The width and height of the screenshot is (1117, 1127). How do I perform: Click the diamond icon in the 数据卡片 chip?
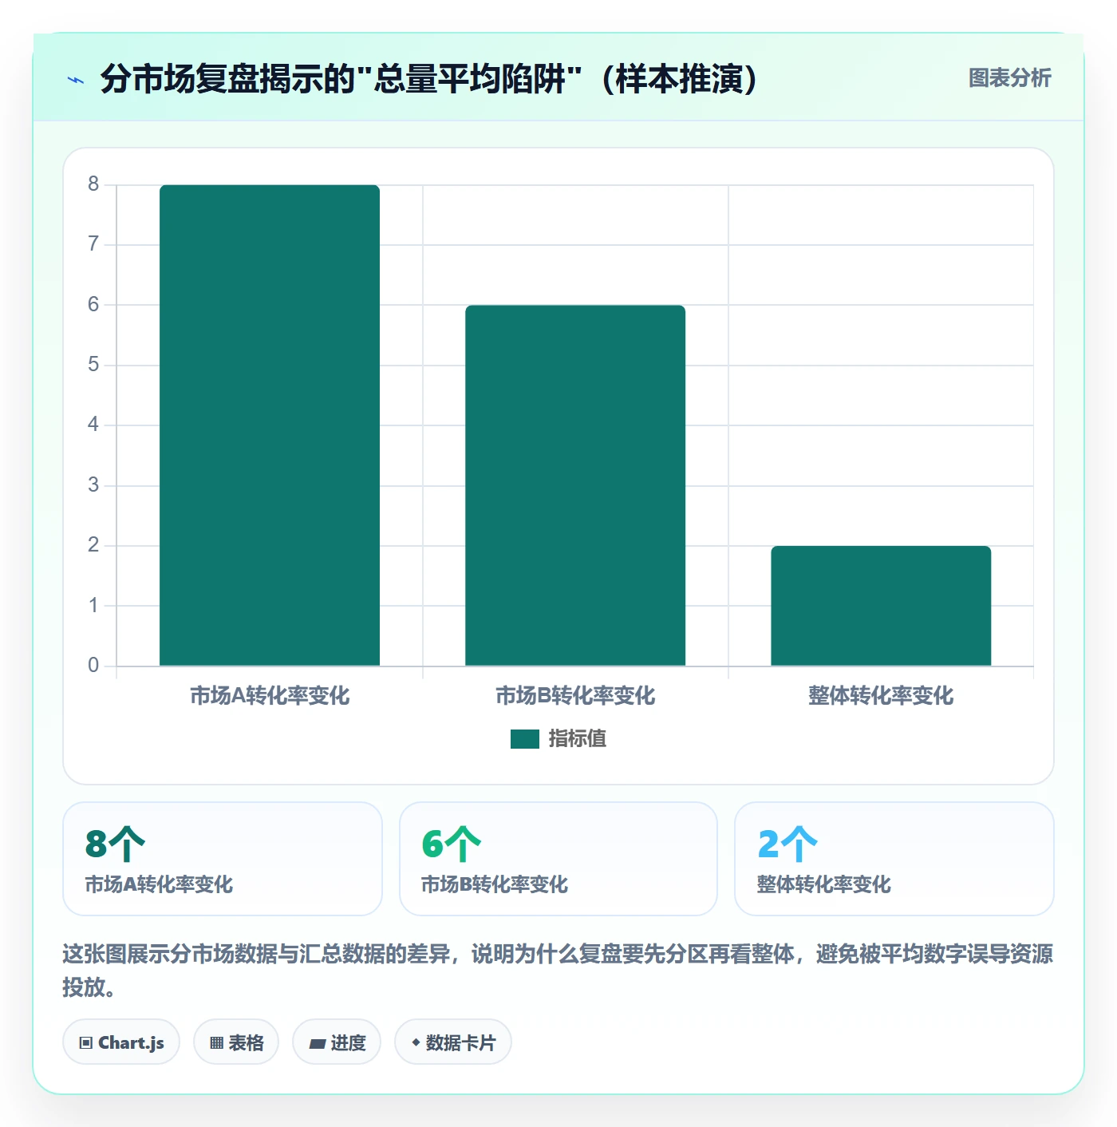(x=416, y=1042)
